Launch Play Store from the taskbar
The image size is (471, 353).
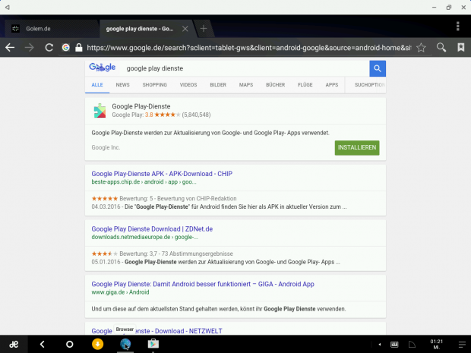[153, 344]
